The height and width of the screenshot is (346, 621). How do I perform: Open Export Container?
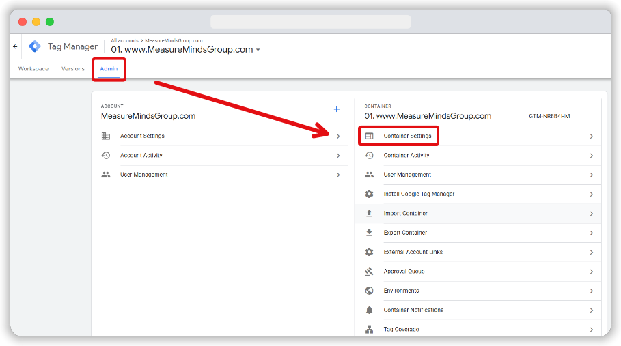(x=405, y=233)
